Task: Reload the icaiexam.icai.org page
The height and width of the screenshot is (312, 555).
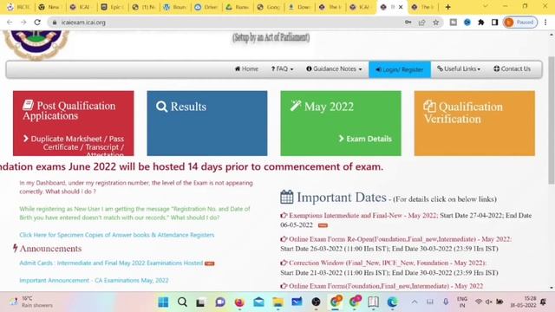Action: [37, 23]
